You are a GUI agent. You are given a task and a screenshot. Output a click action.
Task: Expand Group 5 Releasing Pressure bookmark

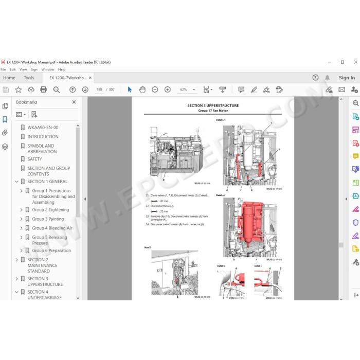(x=21, y=238)
